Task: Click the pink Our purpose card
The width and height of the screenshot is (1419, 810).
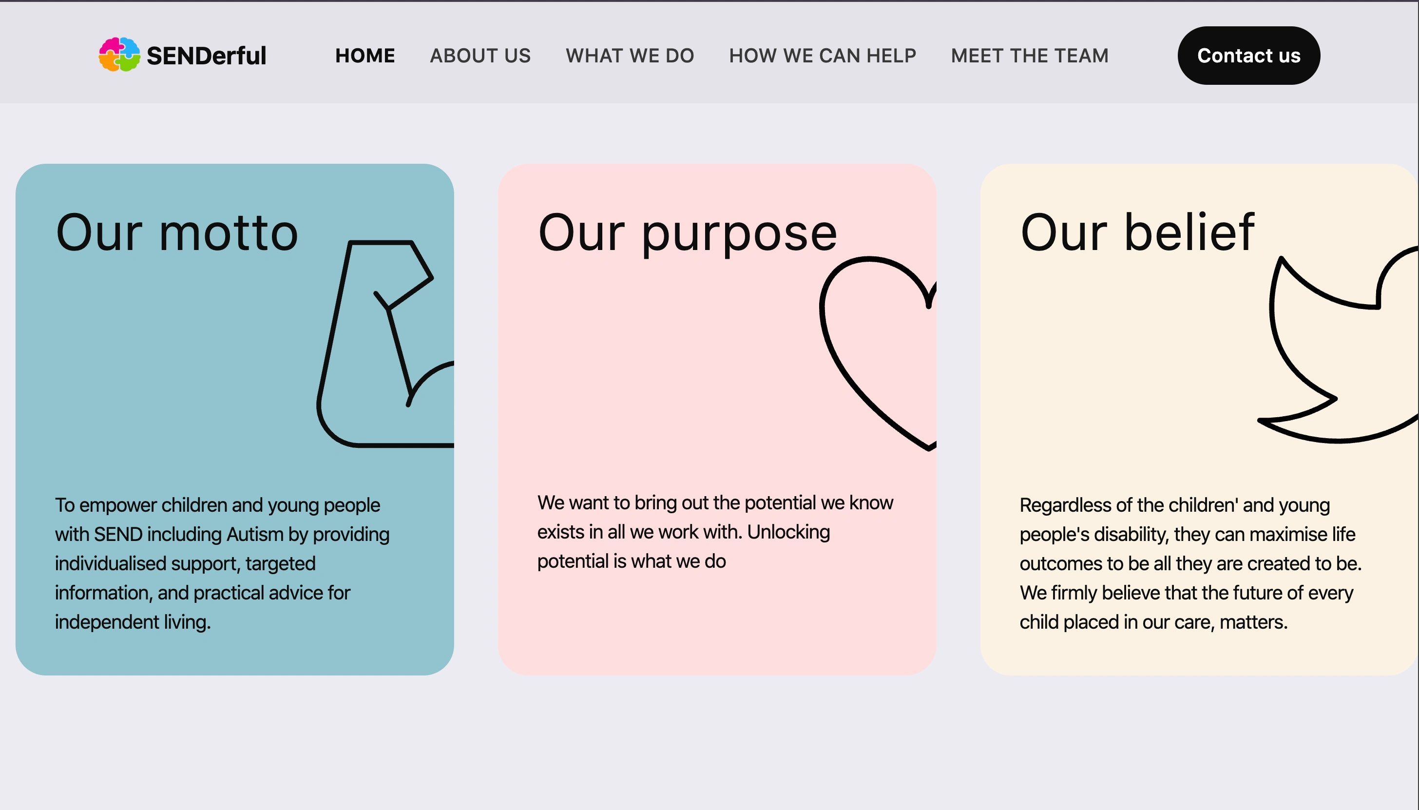Action: click(717, 420)
